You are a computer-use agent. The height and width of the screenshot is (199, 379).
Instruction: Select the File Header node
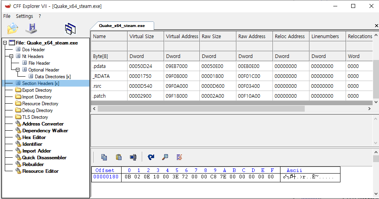click(39, 63)
